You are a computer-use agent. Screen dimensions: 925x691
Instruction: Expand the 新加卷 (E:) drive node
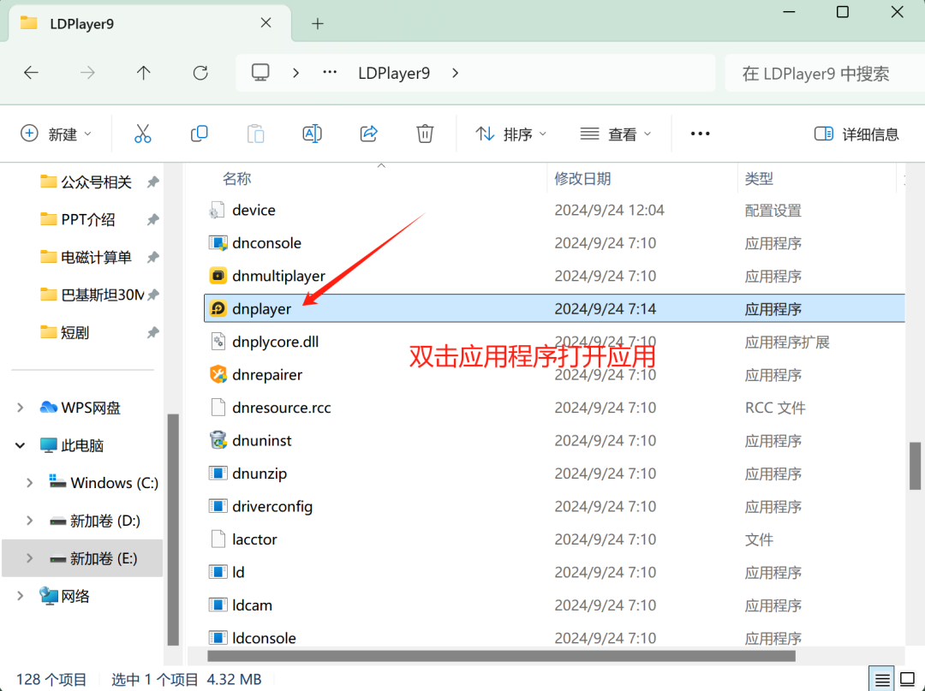[29, 558]
